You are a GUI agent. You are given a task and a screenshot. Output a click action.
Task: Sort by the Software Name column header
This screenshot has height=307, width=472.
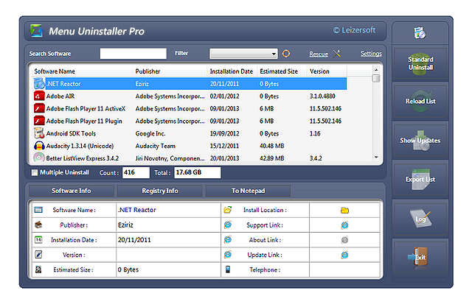coord(82,71)
